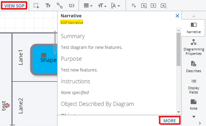Close the Narrative panel
Screen dimensions: 206x126
(177, 16)
